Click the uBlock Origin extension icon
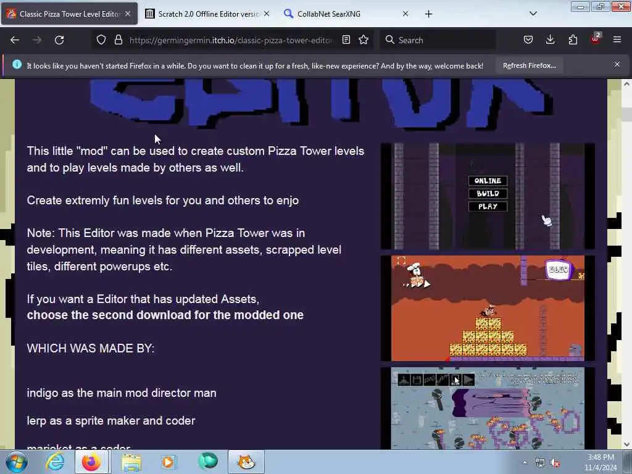The image size is (632, 474). pos(596,39)
